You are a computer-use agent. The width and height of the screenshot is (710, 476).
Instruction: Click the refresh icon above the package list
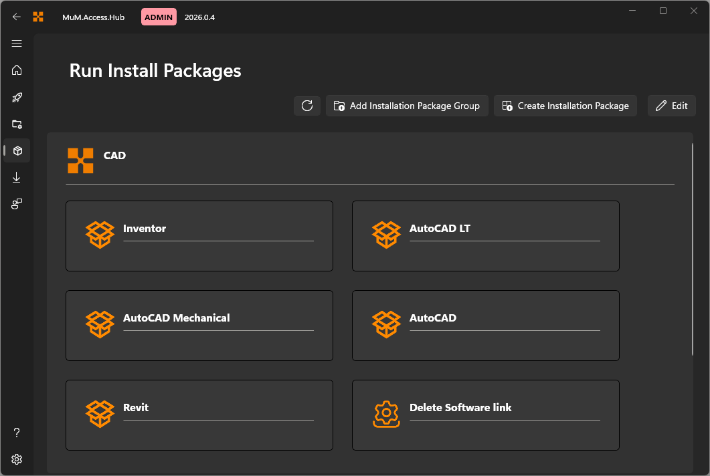click(x=307, y=105)
